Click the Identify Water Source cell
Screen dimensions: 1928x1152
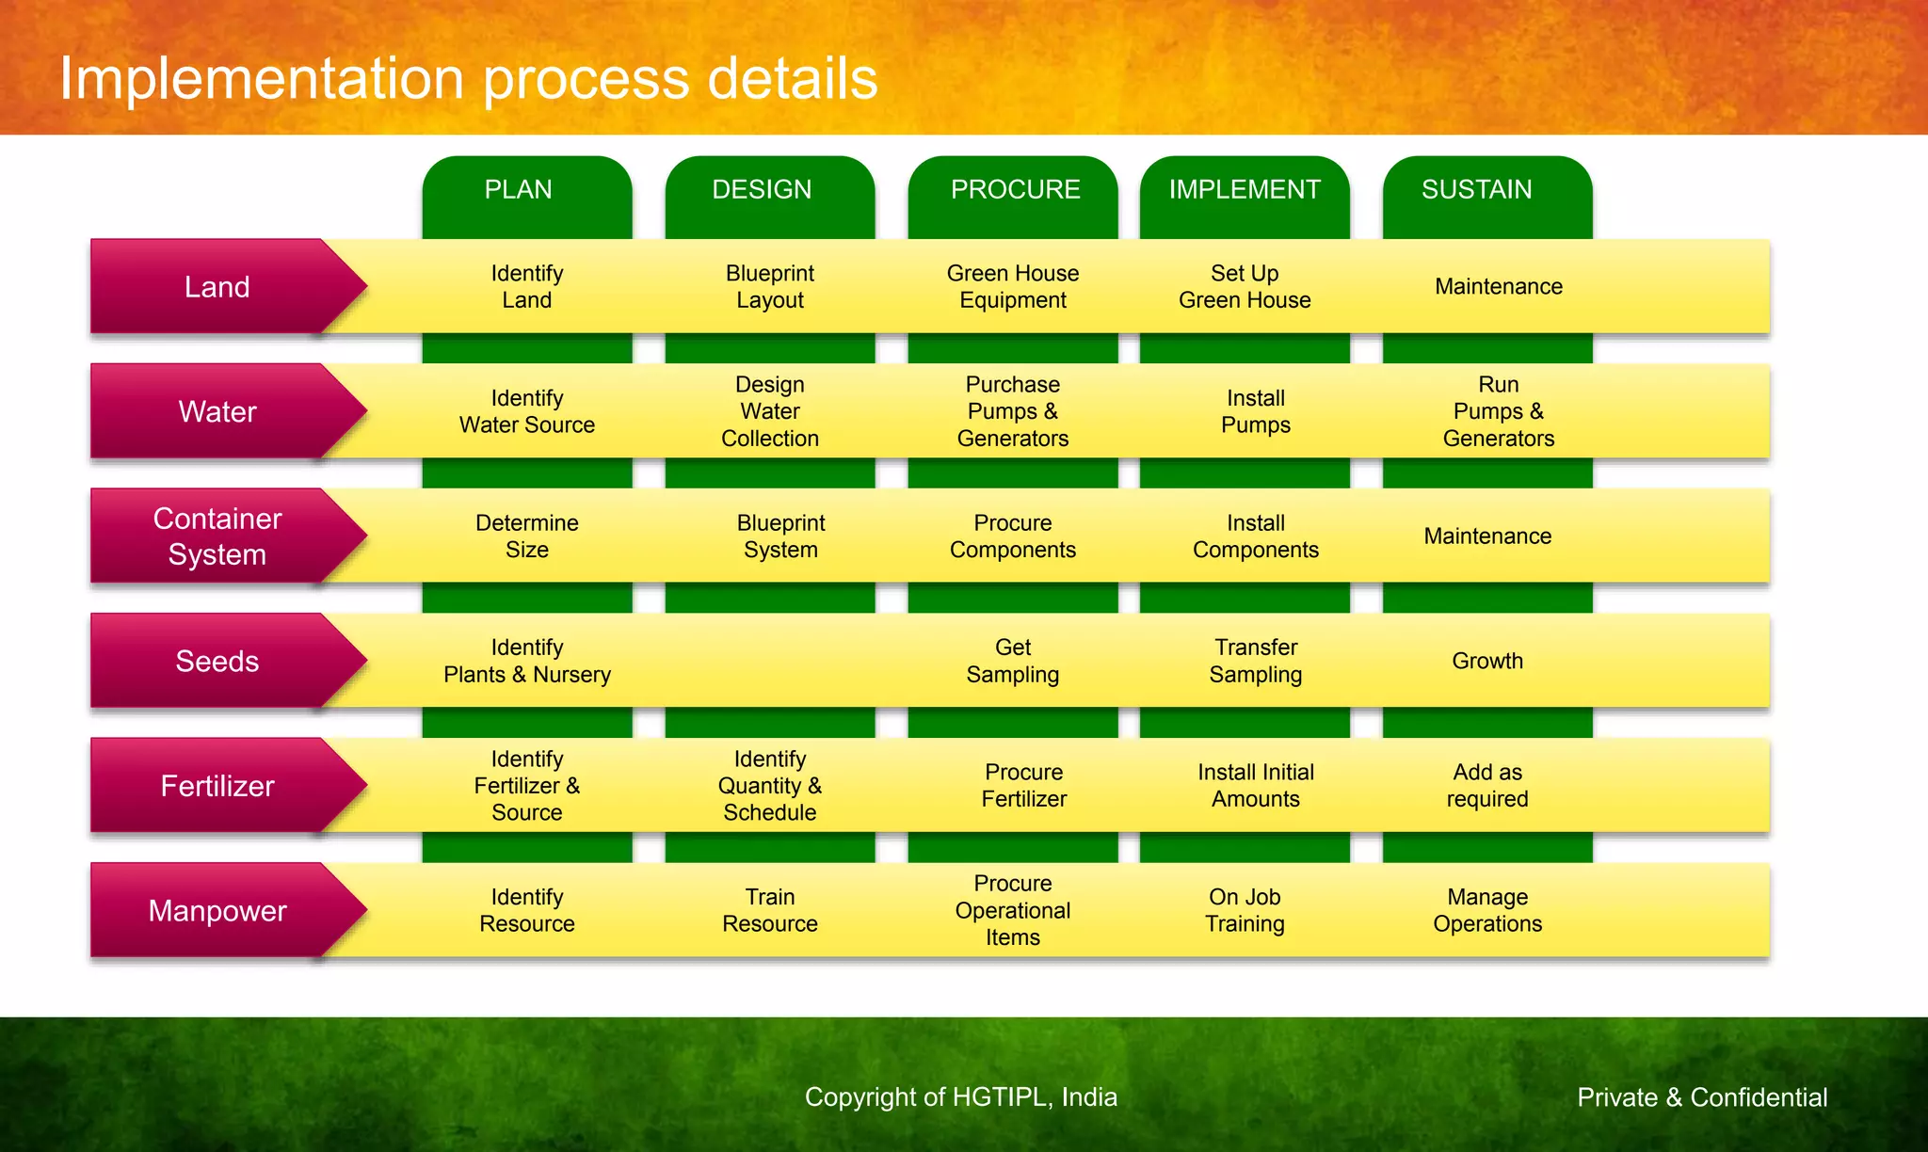[526, 412]
